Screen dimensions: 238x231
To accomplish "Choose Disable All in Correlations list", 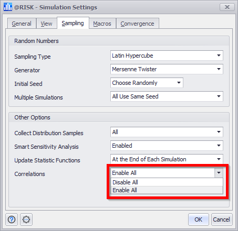I will click(167, 182).
